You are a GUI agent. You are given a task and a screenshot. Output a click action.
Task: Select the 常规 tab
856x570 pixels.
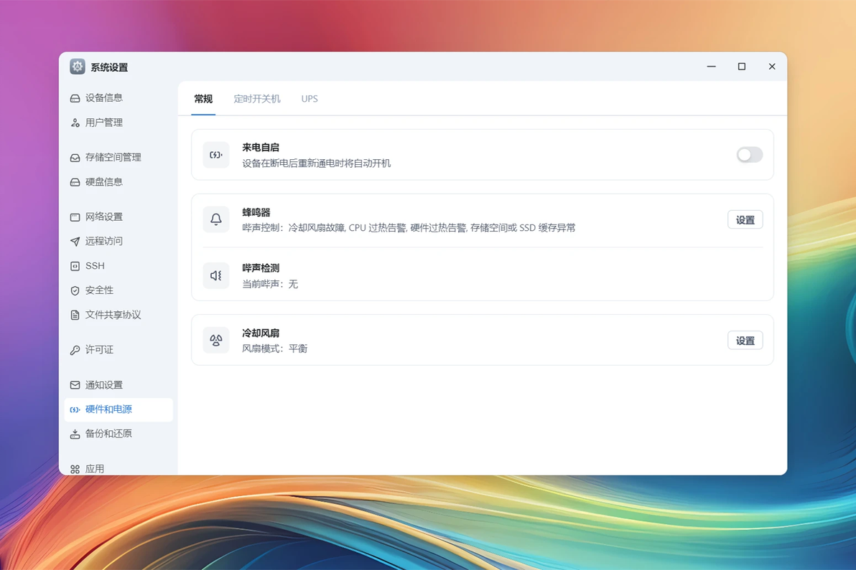pyautogui.click(x=203, y=99)
